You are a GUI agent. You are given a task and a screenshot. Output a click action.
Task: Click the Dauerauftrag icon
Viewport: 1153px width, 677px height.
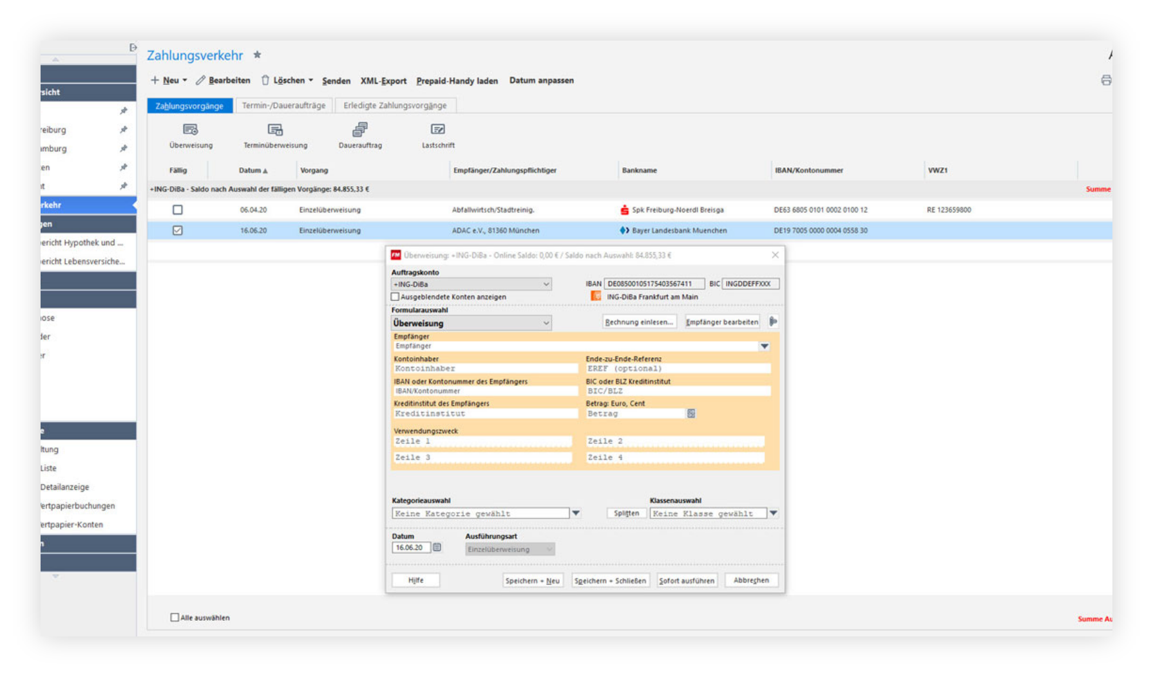(x=360, y=129)
